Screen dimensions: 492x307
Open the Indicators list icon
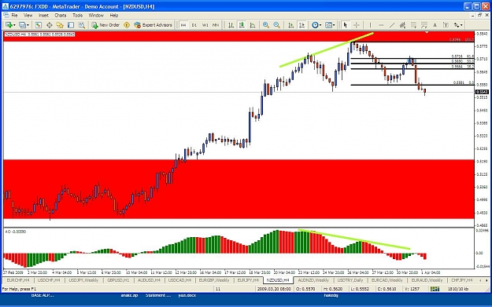point(315,25)
